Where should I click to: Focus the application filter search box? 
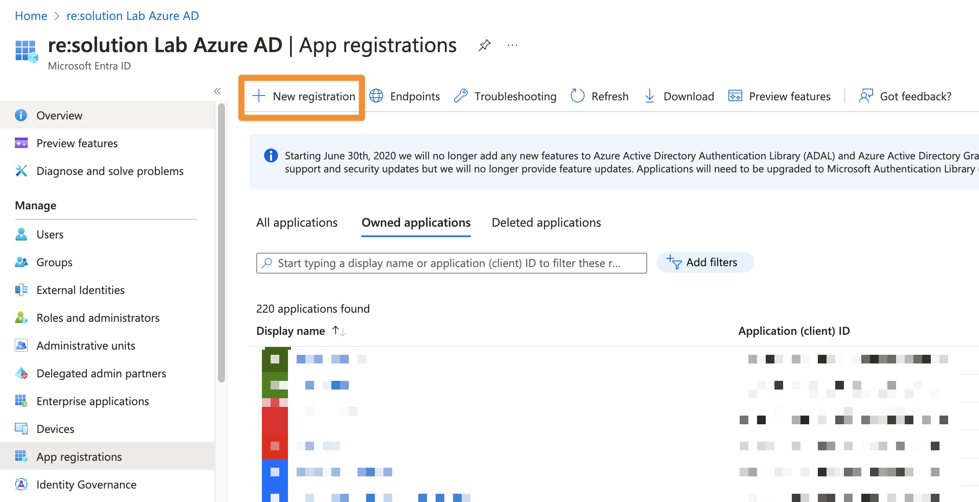coord(451,263)
